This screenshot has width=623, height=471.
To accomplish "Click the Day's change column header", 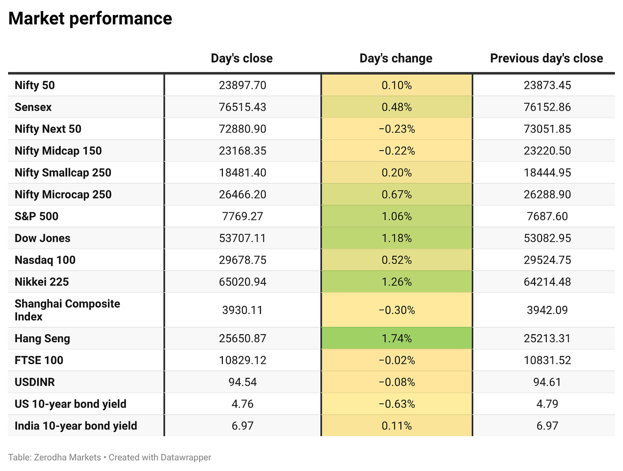I will pos(396,58).
